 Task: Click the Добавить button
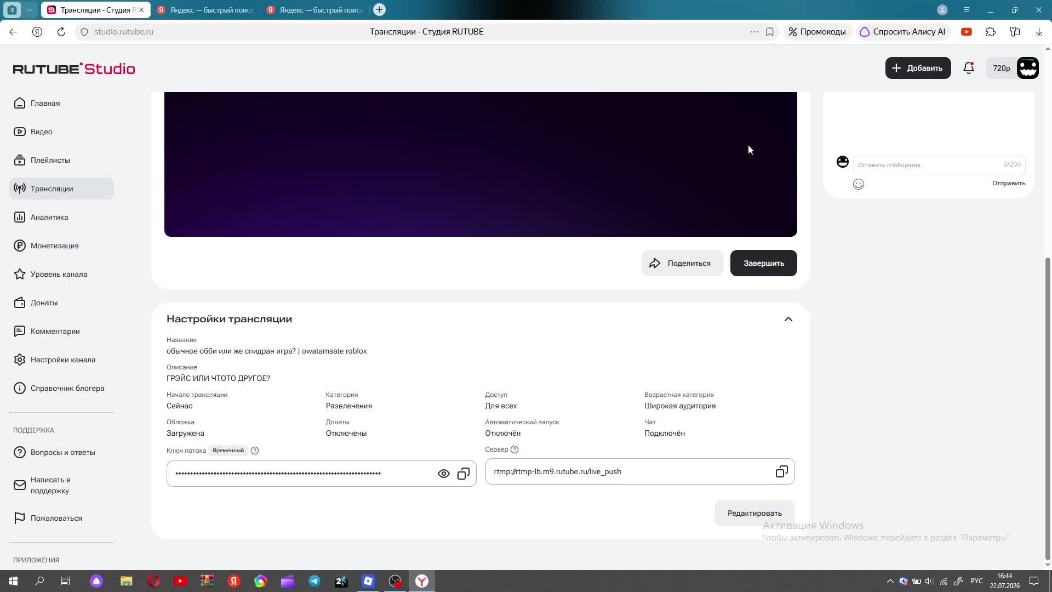(918, 68)
